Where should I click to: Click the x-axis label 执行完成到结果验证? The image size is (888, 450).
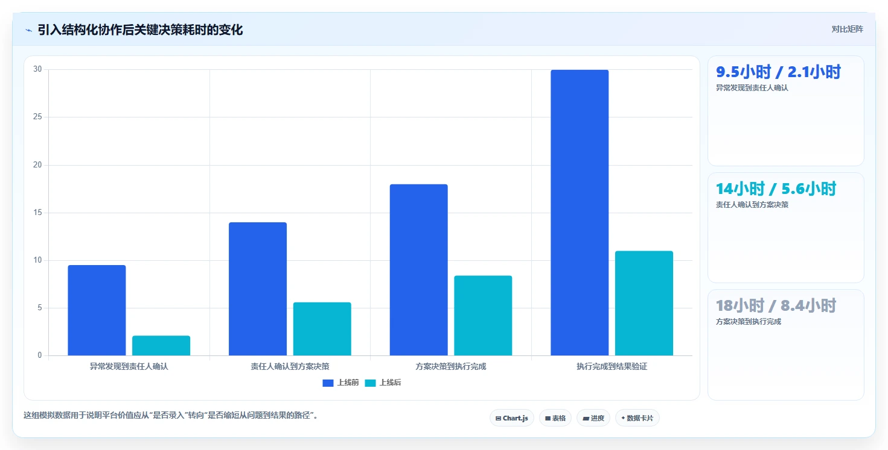click(612, 366)
